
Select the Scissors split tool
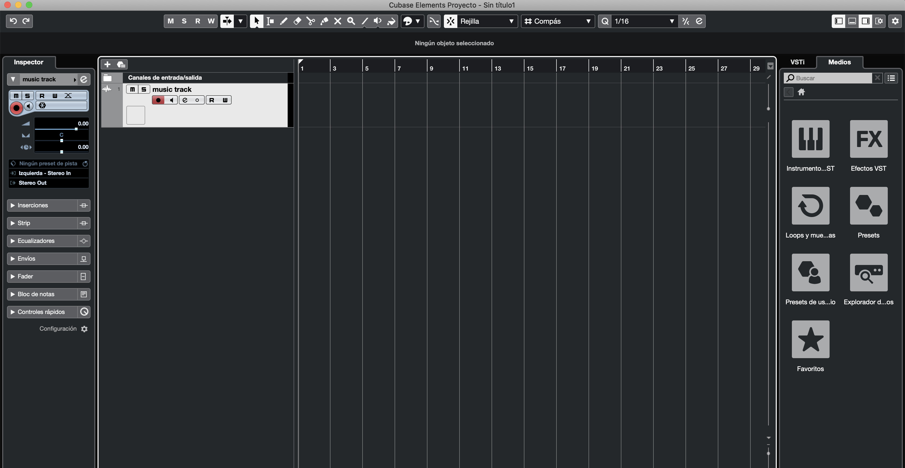pos(311,21)
